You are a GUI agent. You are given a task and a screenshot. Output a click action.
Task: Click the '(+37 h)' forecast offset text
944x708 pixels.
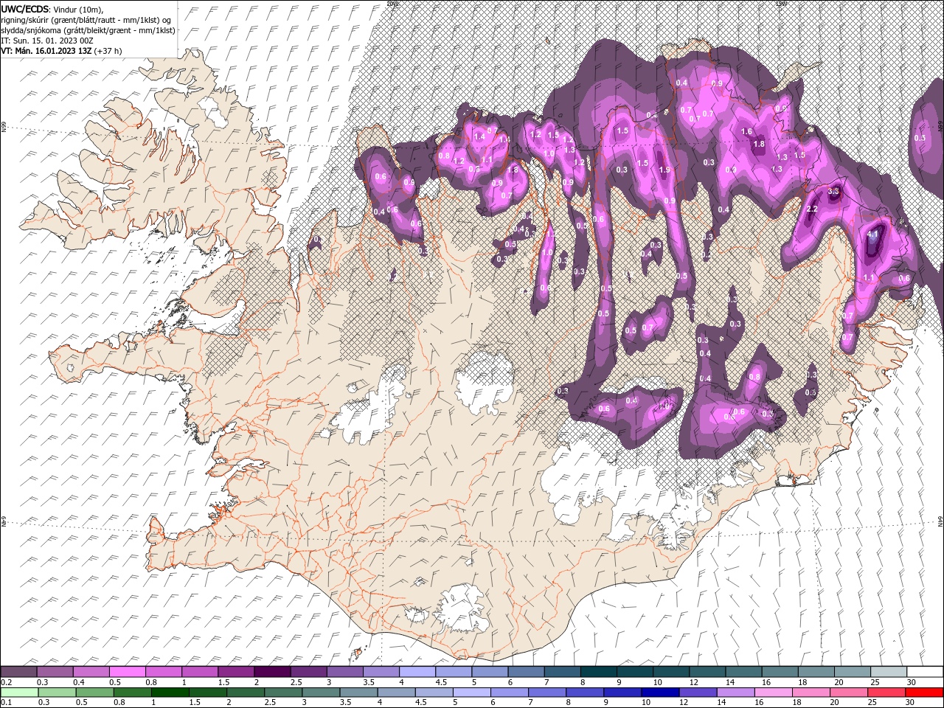pos(109,51)
